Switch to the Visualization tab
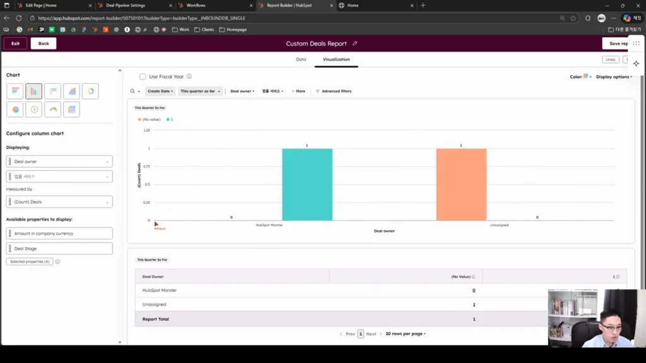Viewport: 646px width, 363px height. coord(336,59)
